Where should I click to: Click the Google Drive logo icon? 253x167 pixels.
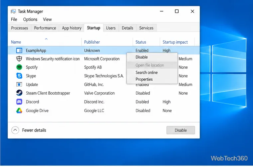coord(19,110)
